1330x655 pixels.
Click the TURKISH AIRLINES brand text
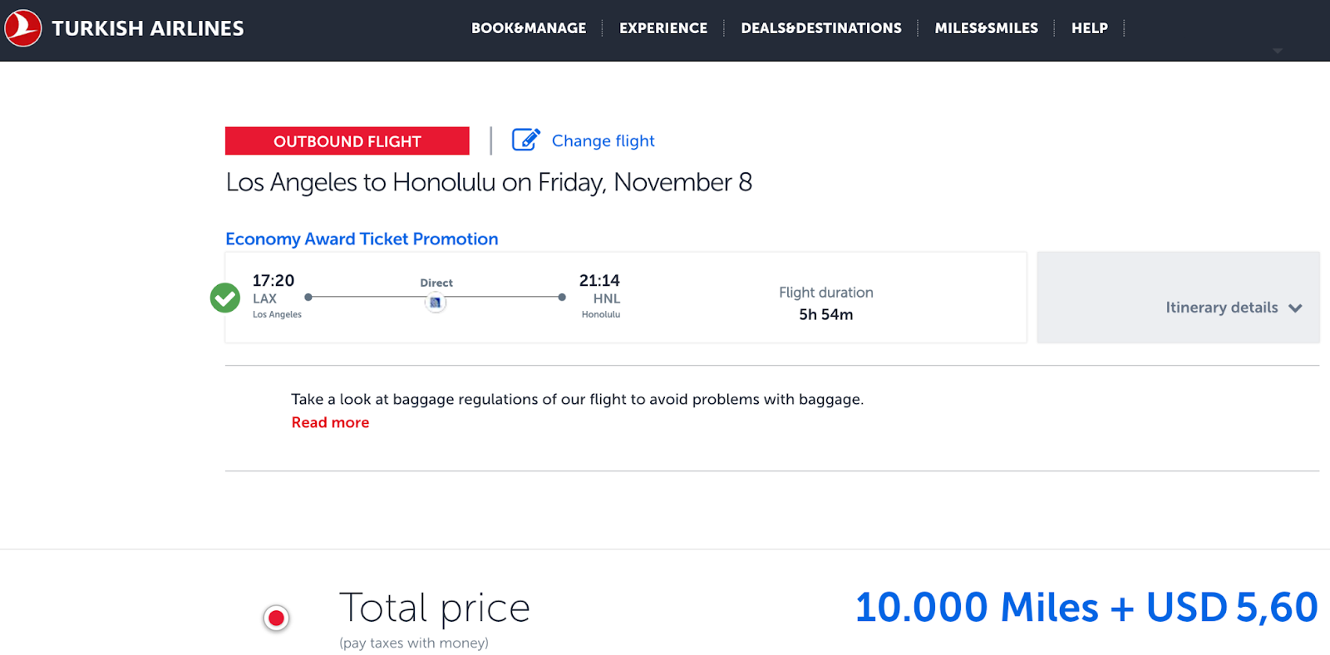pyautogui.click(x=148, y=28)
